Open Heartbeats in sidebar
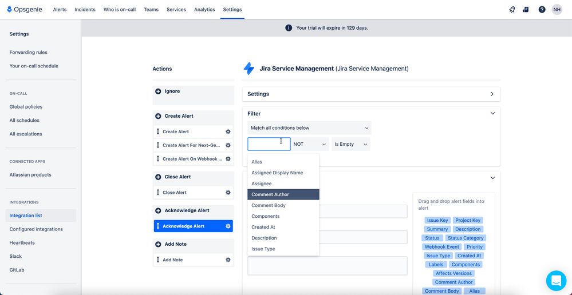 pyautogui.click(x=22, y=242)
